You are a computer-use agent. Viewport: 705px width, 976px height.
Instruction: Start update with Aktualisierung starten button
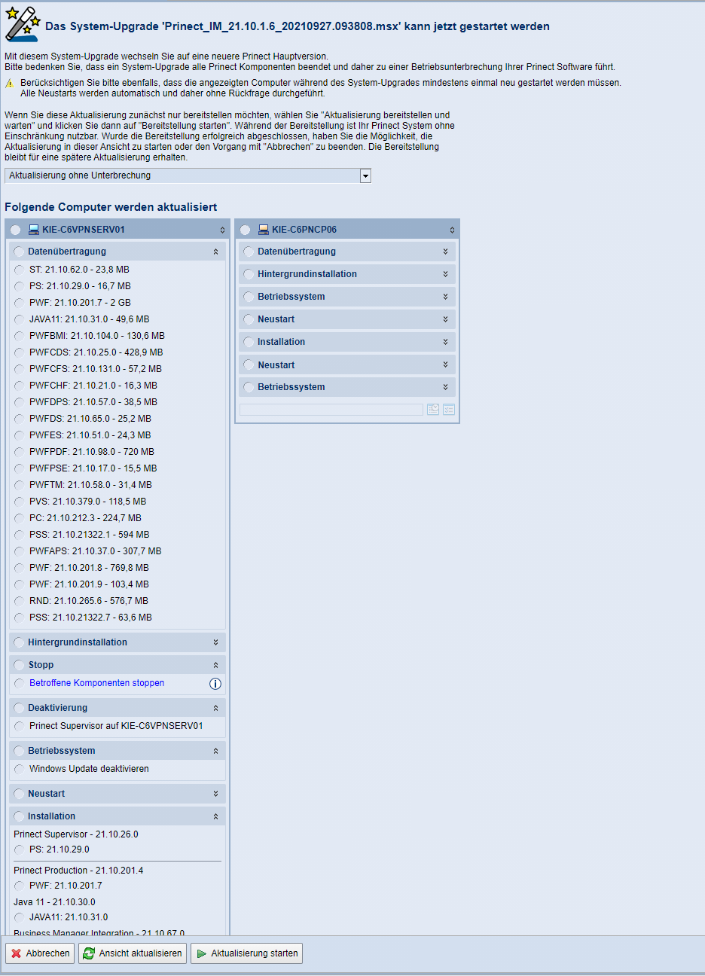coord(246,953)
